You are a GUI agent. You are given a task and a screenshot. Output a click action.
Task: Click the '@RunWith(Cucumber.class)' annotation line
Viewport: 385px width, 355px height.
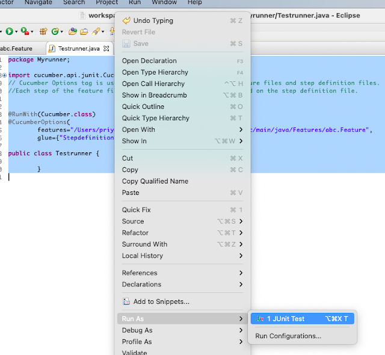[52, 114]
